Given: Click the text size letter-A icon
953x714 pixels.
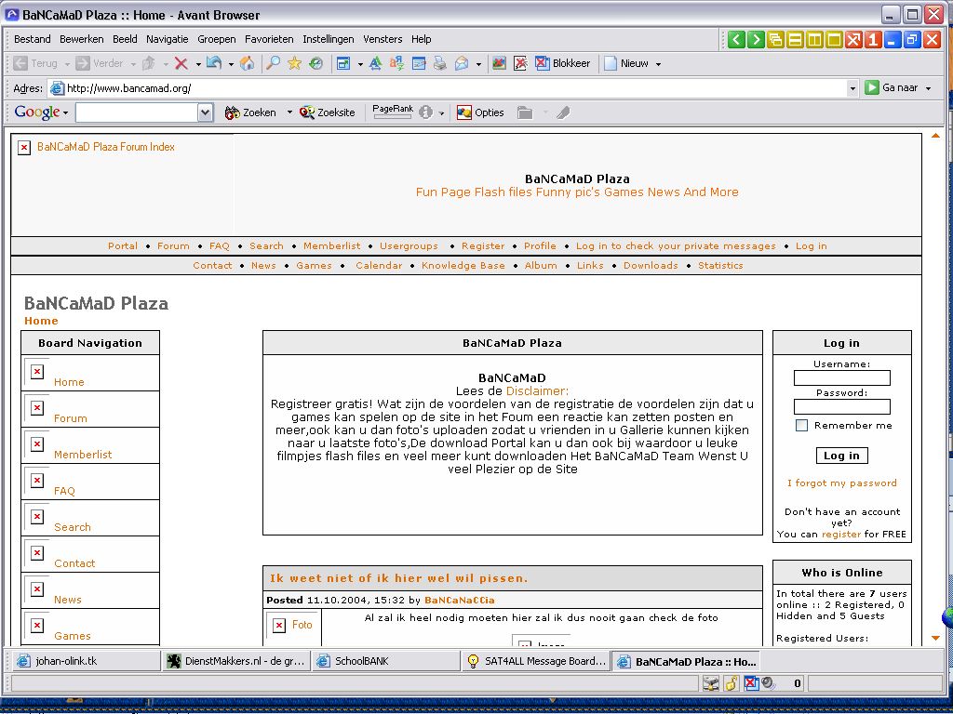Looking at the screenshot, I should click(x=376, y=63).
